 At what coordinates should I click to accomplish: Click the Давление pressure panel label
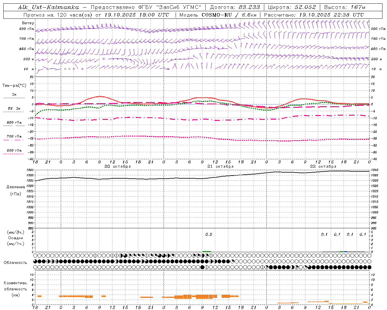pos(16,187)
